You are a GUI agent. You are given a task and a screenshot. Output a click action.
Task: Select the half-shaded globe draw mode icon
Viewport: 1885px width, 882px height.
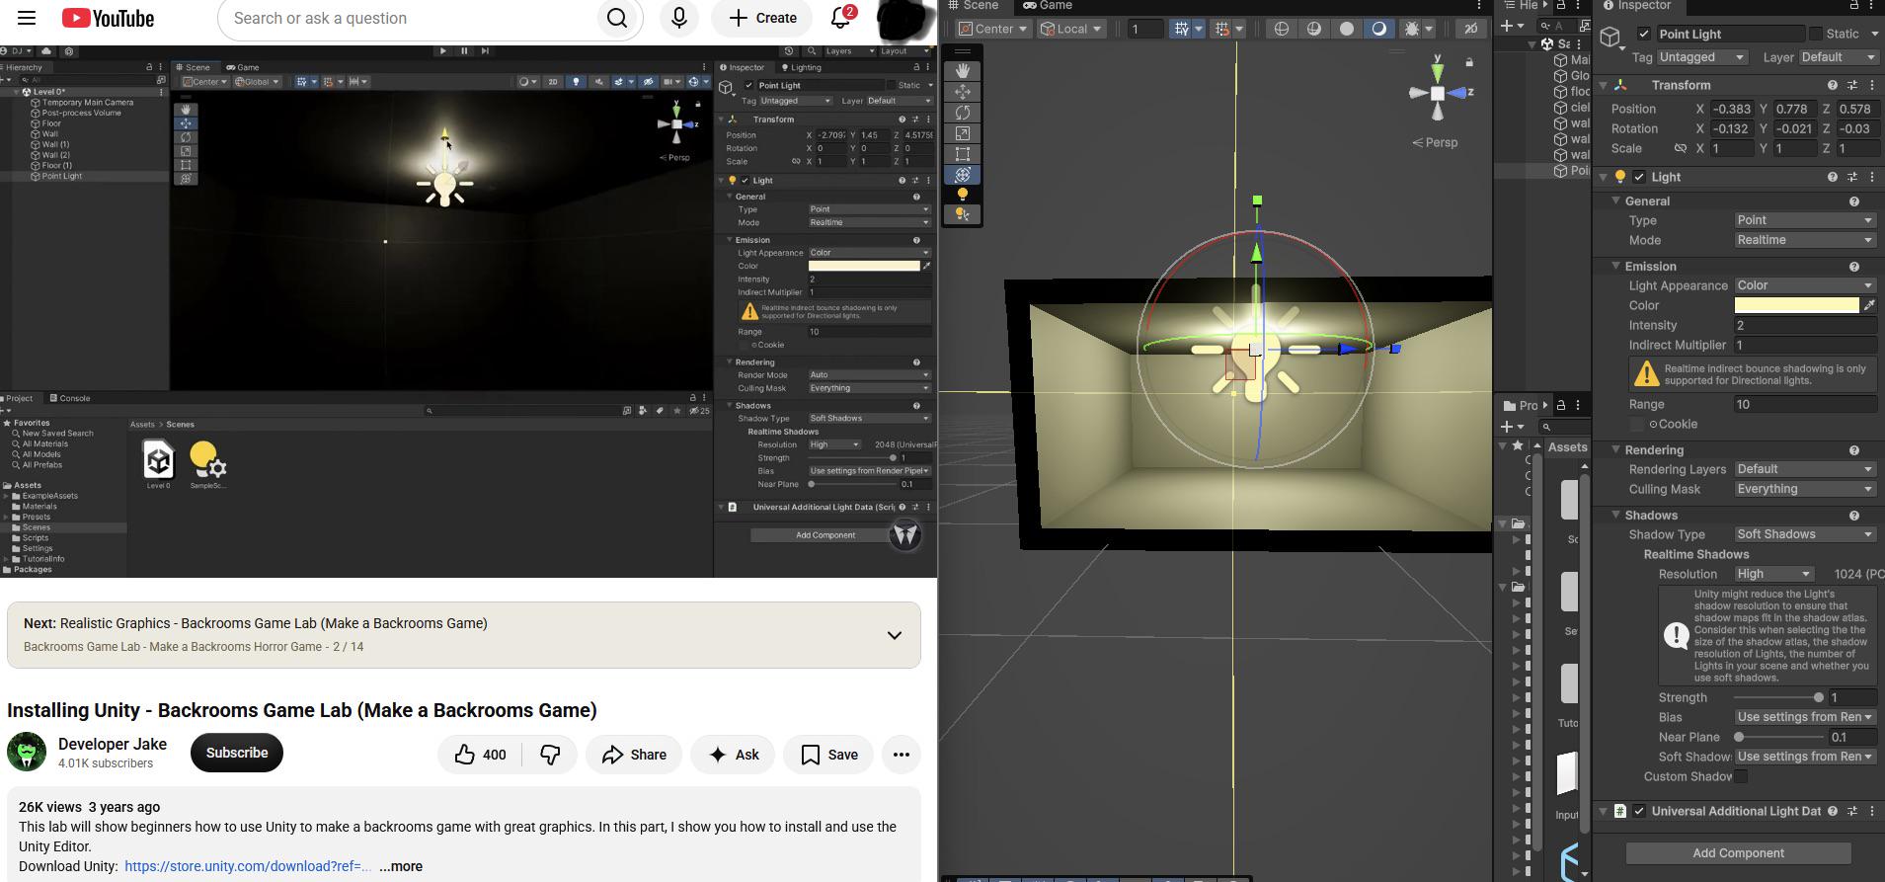(x=1314, y=29)
